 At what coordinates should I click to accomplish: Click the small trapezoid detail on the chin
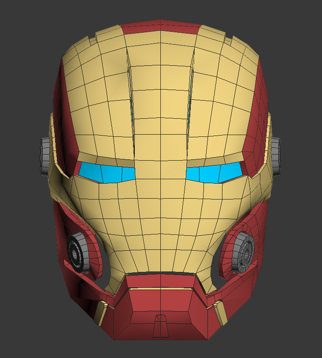pos(161,326)
